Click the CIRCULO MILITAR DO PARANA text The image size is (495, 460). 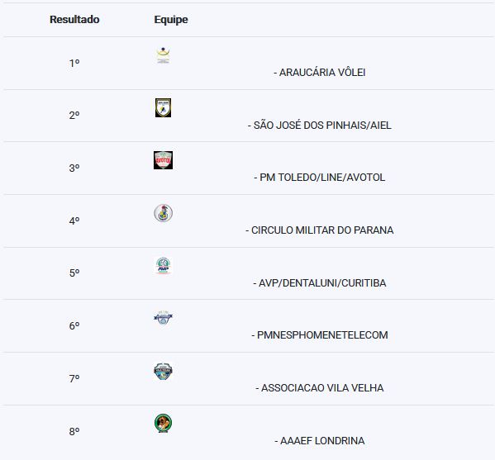(x=322, y=230)
